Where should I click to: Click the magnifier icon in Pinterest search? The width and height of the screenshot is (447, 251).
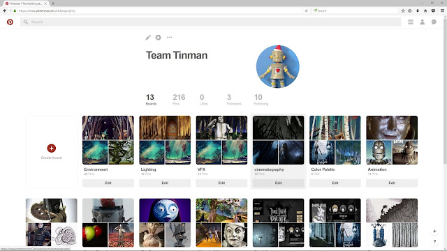coord(26,22)
